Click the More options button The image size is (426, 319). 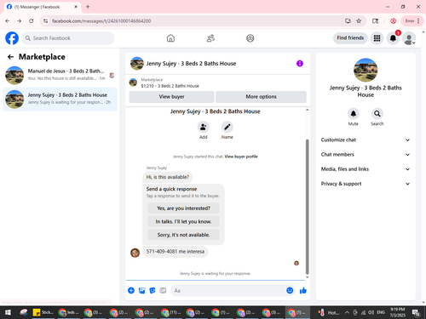click(261, 97)
